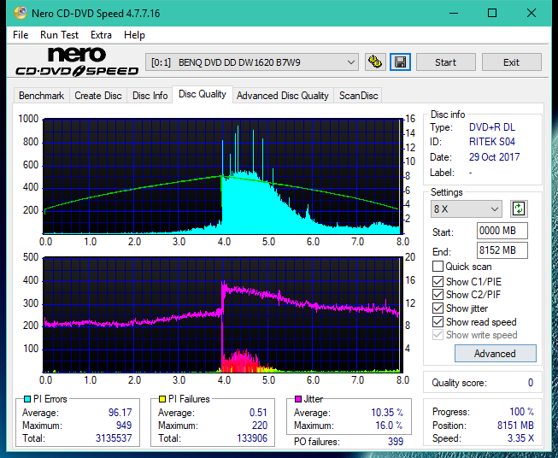Click the disc ID value RITEK S04
This screenshot has height=458, width=558.
click(x=492, y=142)
